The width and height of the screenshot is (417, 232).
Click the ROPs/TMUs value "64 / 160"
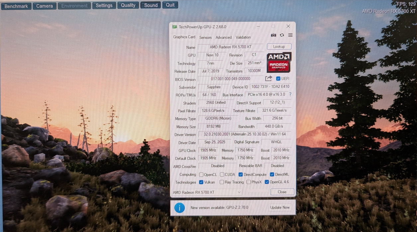pyautogui.click(x=209, y=95)
